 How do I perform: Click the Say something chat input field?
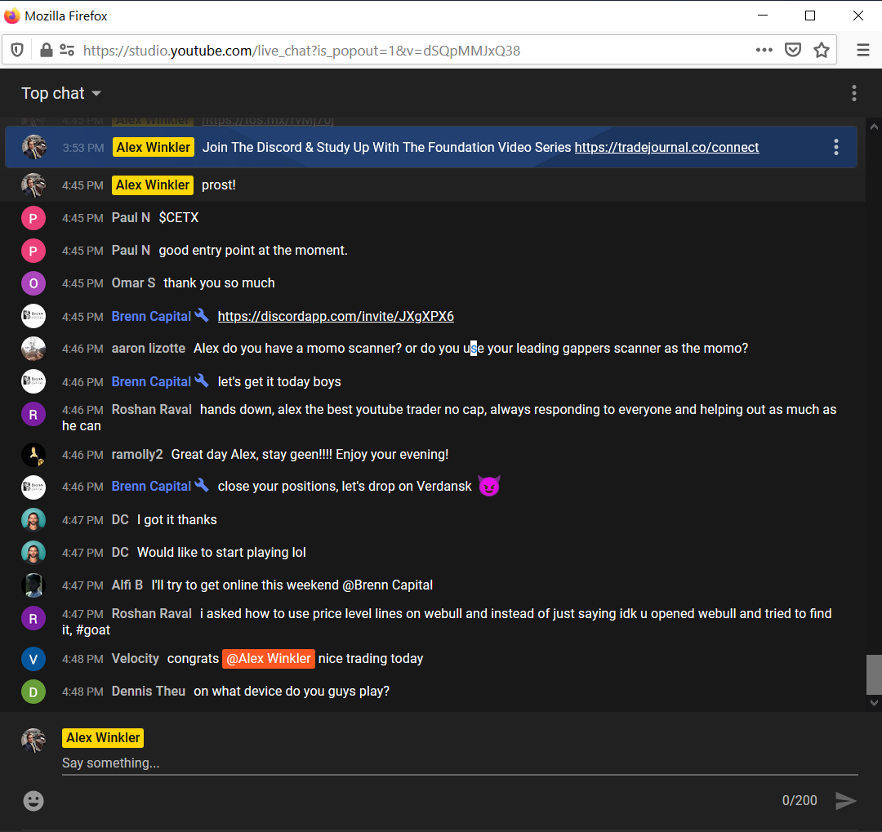[327, 763]
